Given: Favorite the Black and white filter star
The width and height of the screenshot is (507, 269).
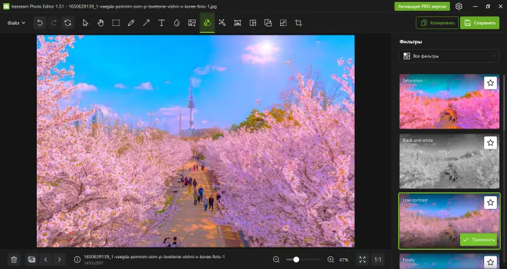Looking at the screenshot, I should pyautogui.click(x=490, y=142).
